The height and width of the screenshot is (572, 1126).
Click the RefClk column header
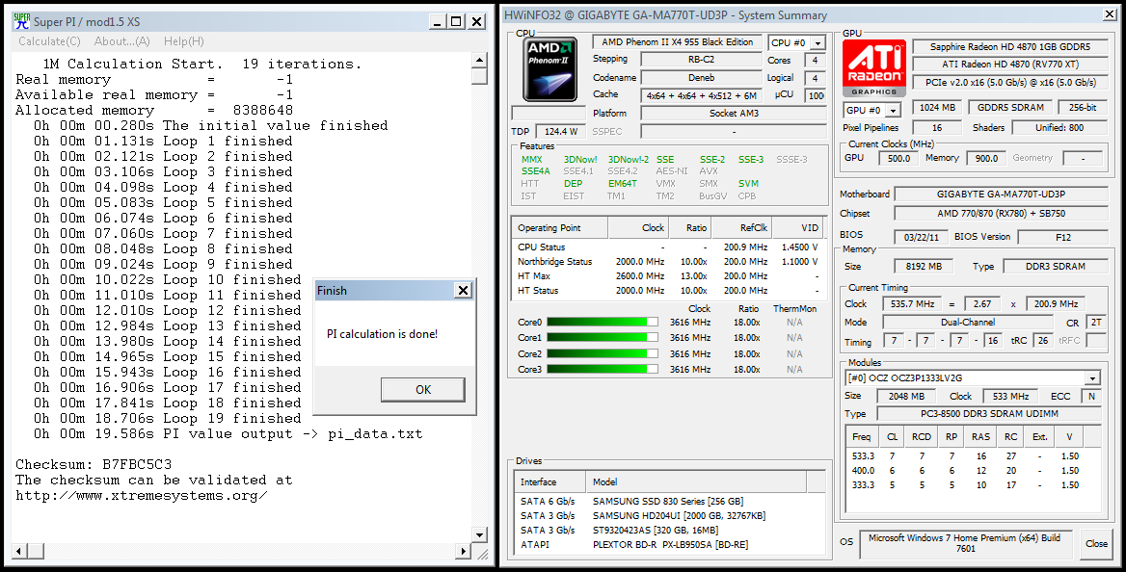pos(739,227)
